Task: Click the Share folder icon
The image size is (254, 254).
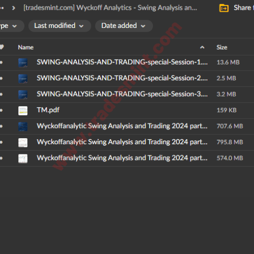Action: [224, 8]
